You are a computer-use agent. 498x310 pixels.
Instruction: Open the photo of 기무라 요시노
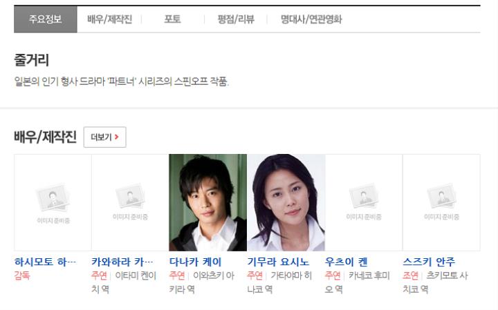[x=286, y=202]
